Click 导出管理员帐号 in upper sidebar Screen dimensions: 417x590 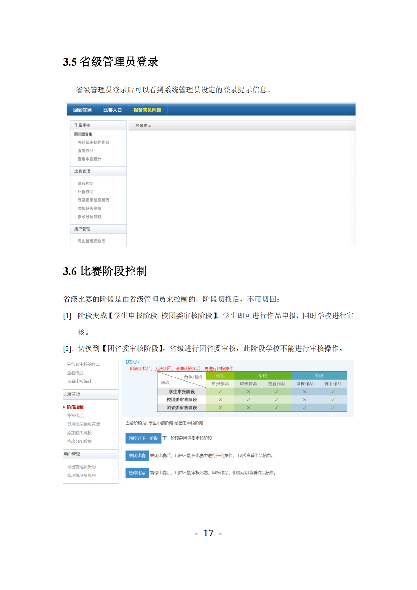pyautogui.click(x=91, y=241)
